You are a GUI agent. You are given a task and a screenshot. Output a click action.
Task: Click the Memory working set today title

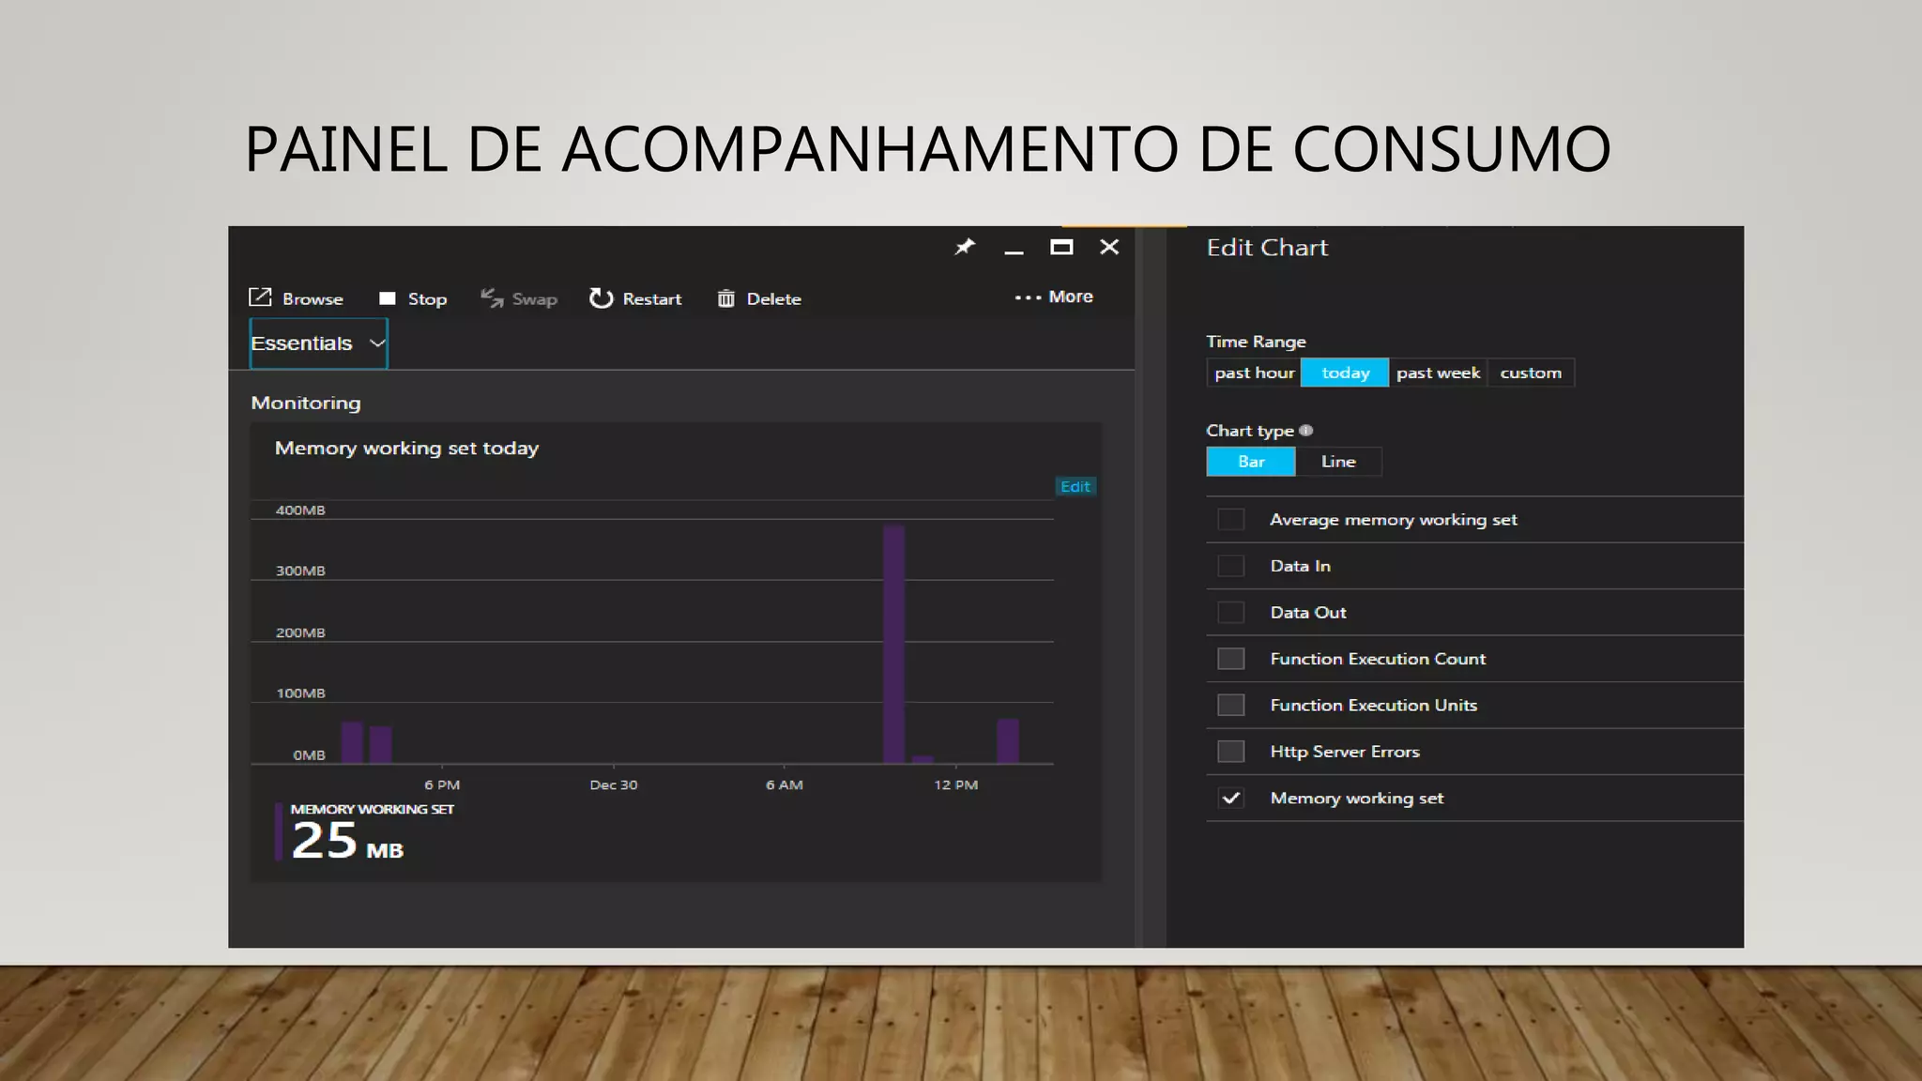406,449
